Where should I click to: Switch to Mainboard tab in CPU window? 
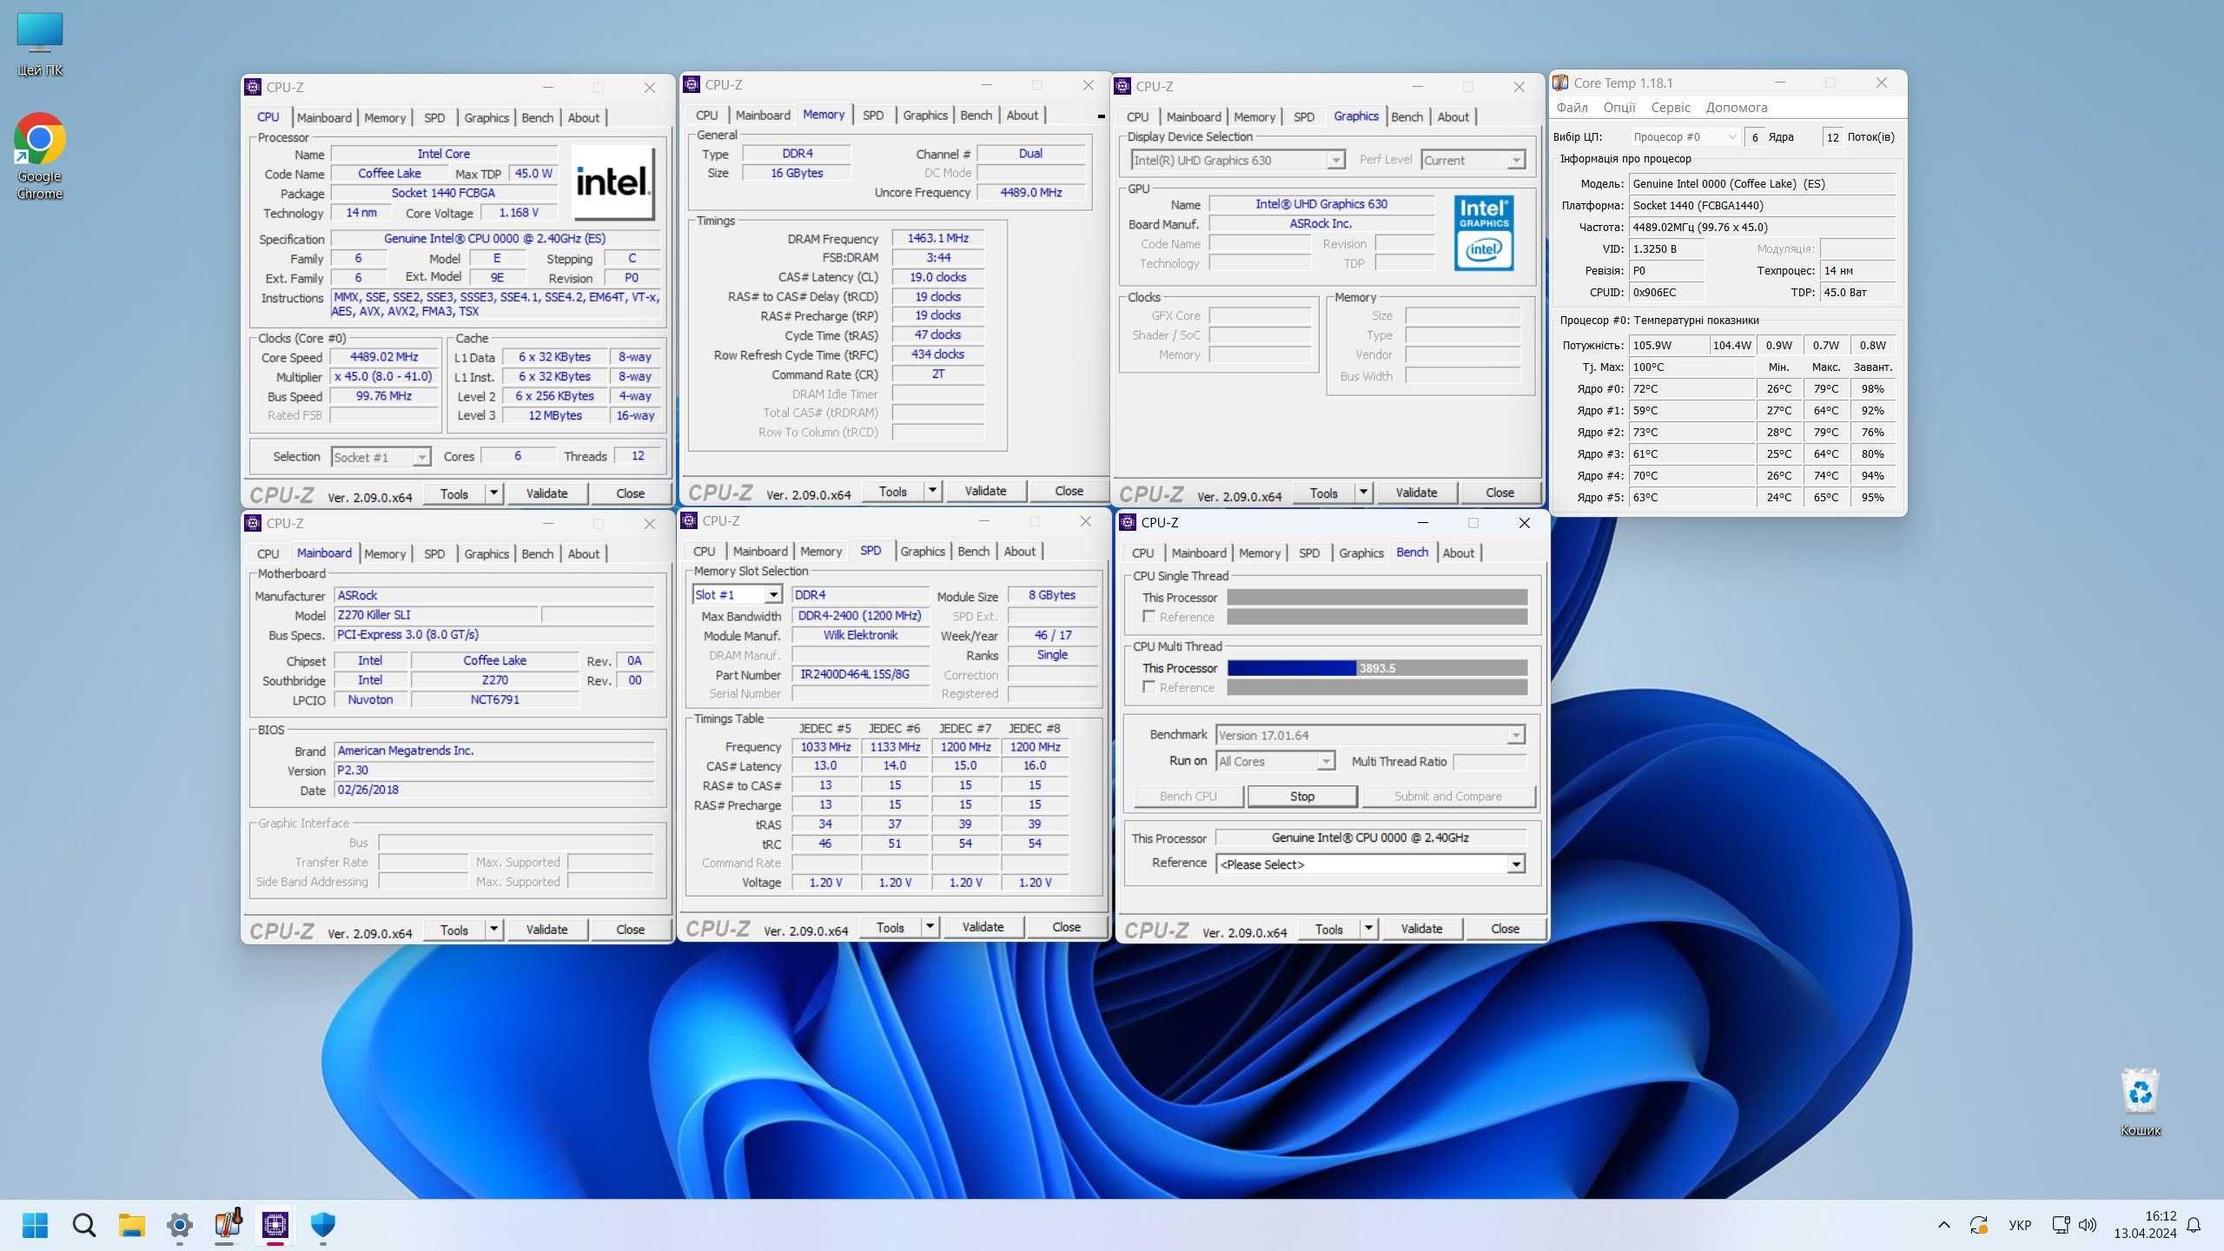pyautogui.click(x=324, y=117)
